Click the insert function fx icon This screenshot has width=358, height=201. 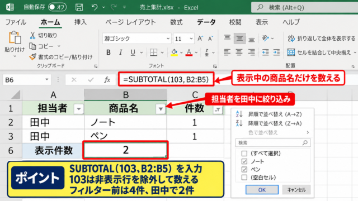(107, 80)
